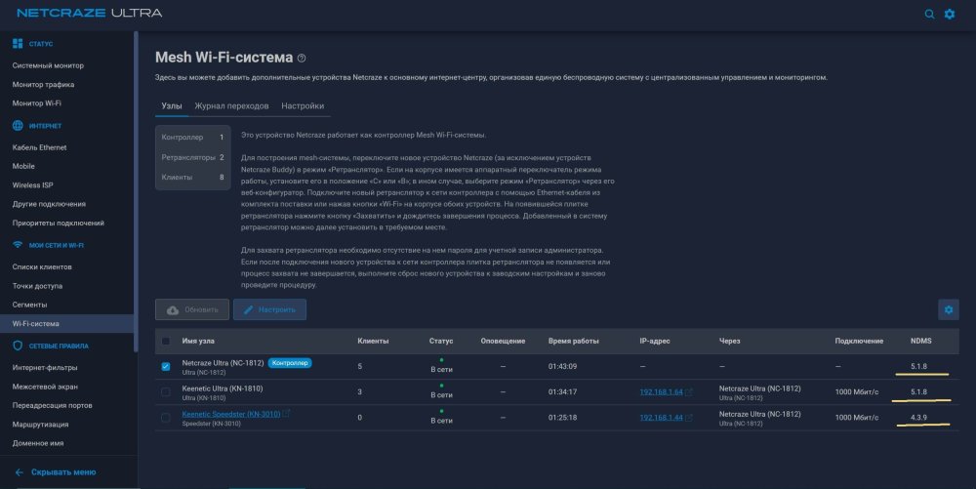Click uptime value 01:25:18
Image resolution: width=976 pixels, height=489 pixels.
[563, 418]
